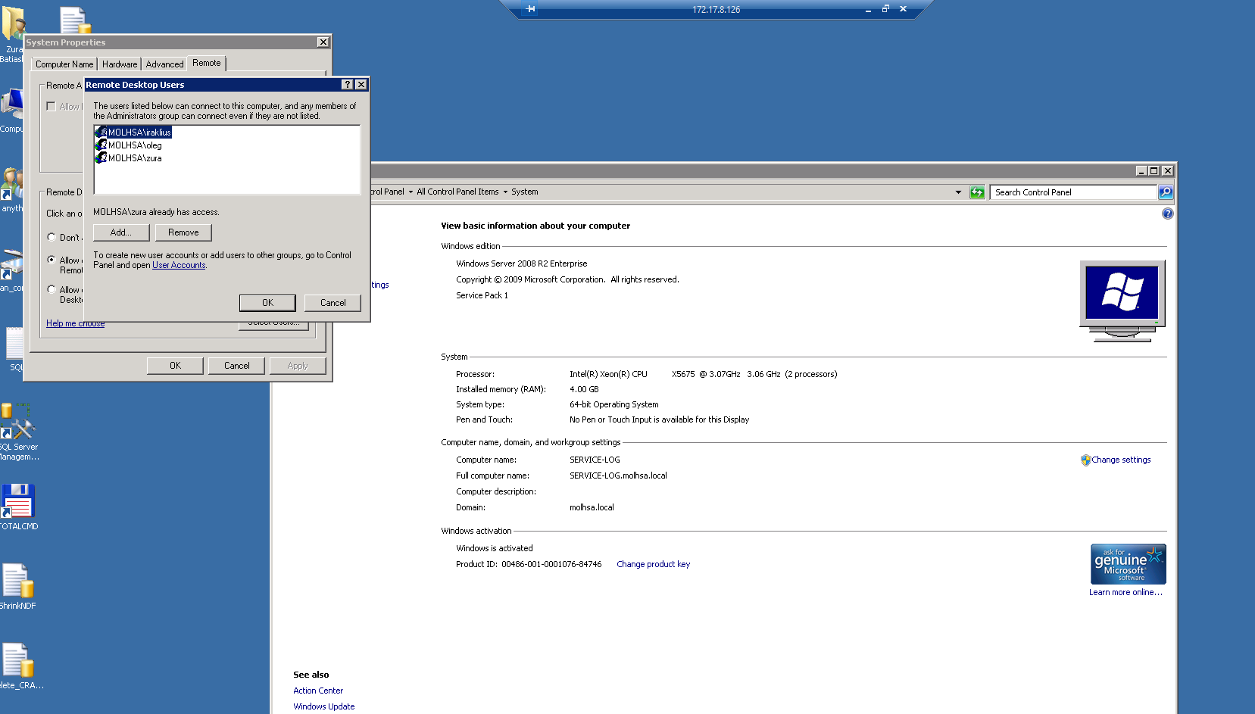Select the Don't allow connections radio button
Viewport: 1255px width, 714px height.
(x=52, y=237)
